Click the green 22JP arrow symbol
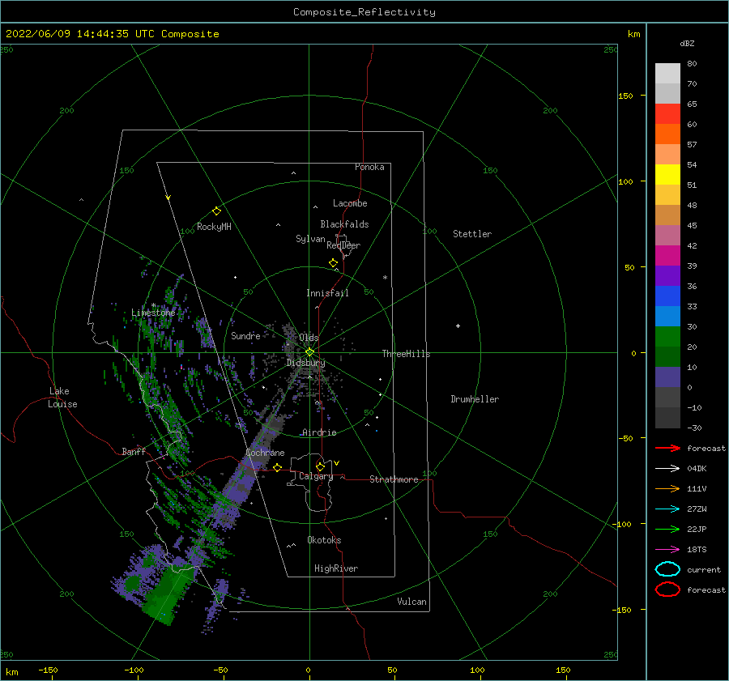Screen dimensions: 729x681 [667, 529]
